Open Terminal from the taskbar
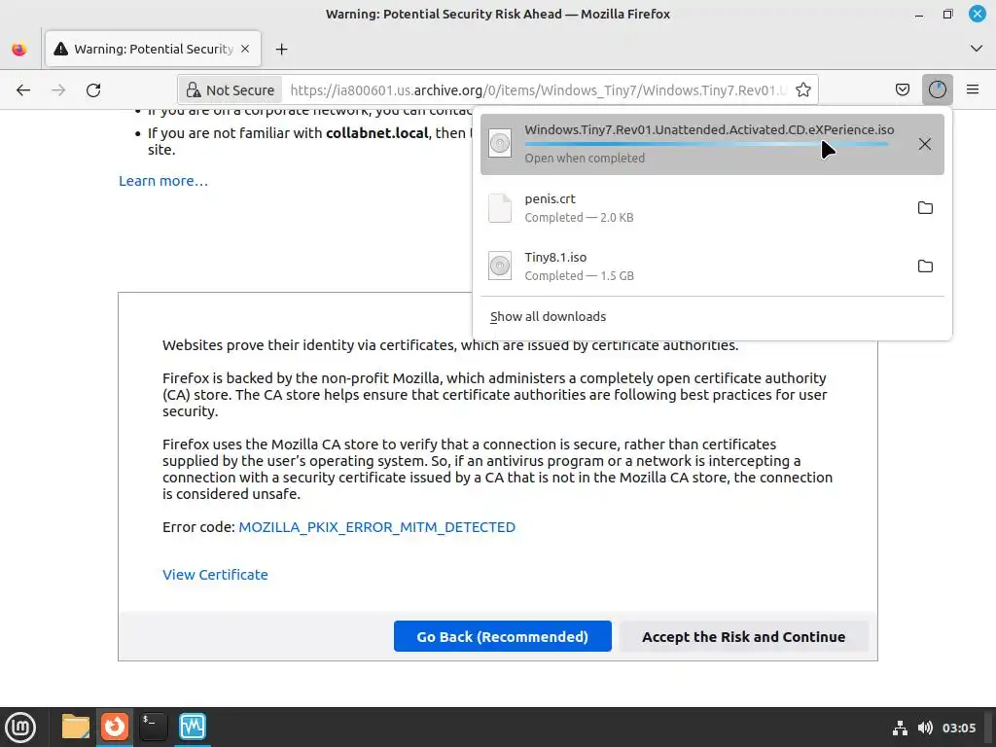Screen dimensions: 996x747 153,727
